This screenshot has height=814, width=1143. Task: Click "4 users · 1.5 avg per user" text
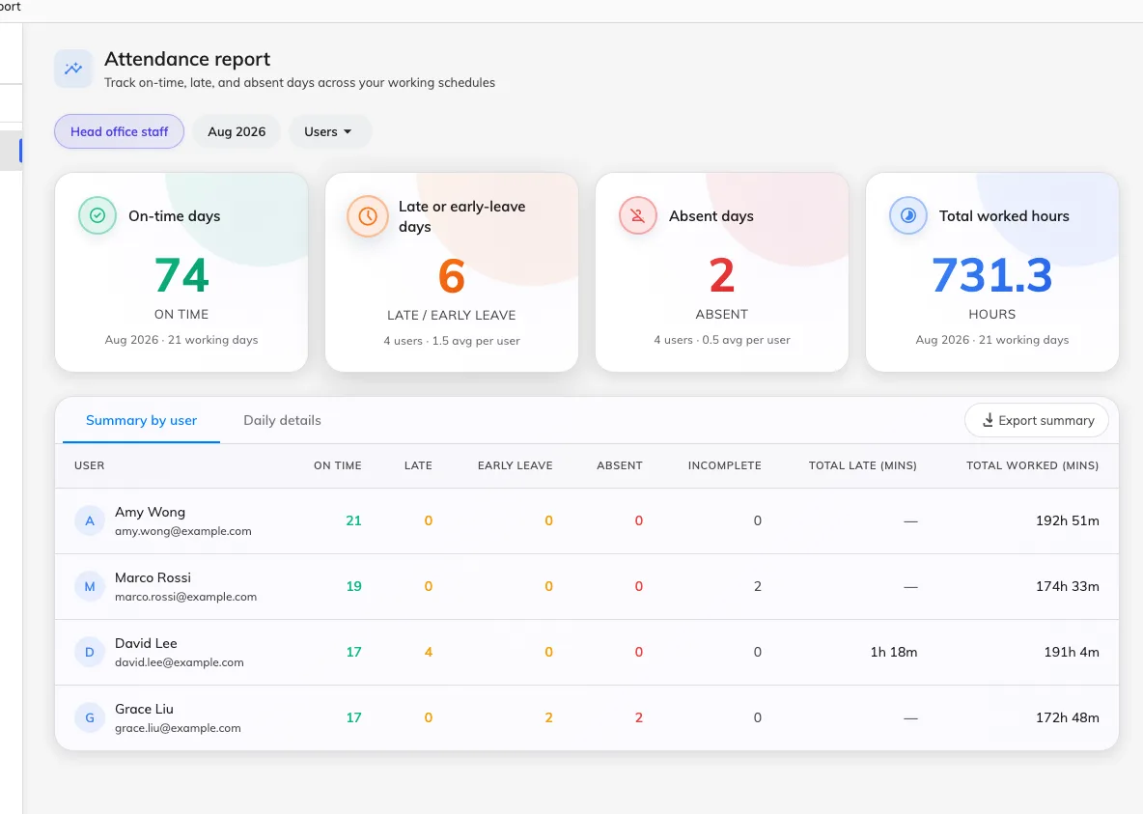[451, 341]
